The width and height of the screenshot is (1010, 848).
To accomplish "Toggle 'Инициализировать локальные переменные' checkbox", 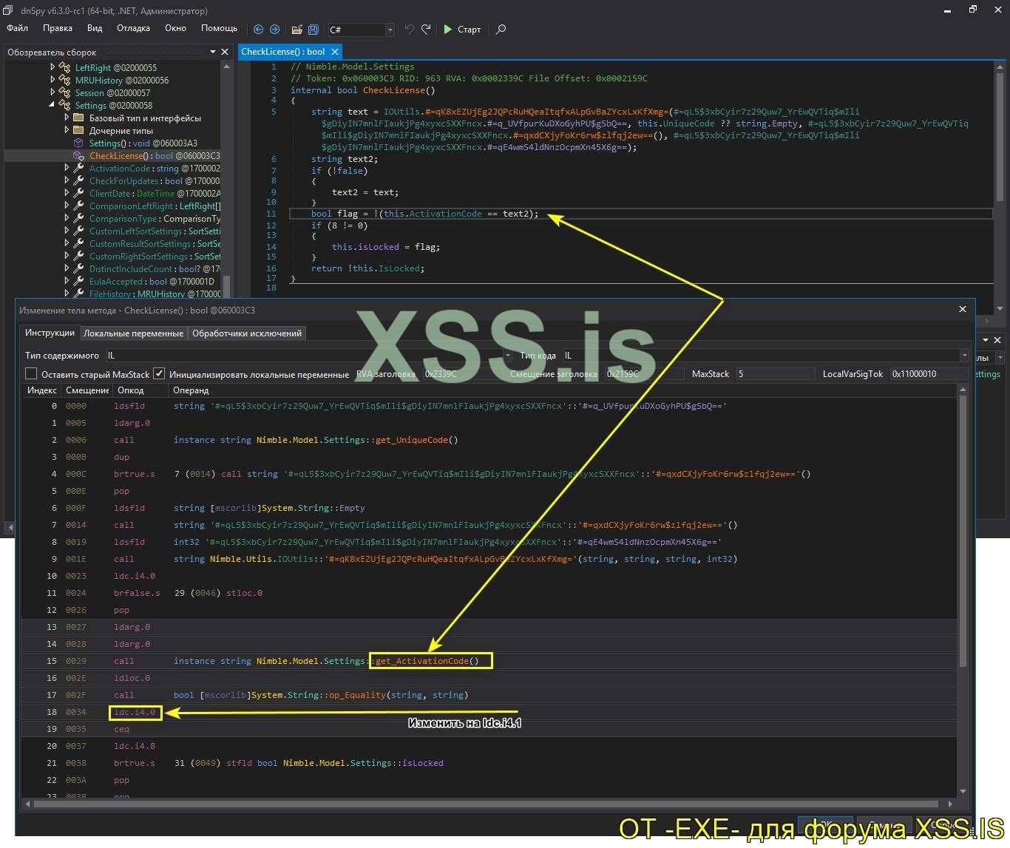I will point(158,374).
